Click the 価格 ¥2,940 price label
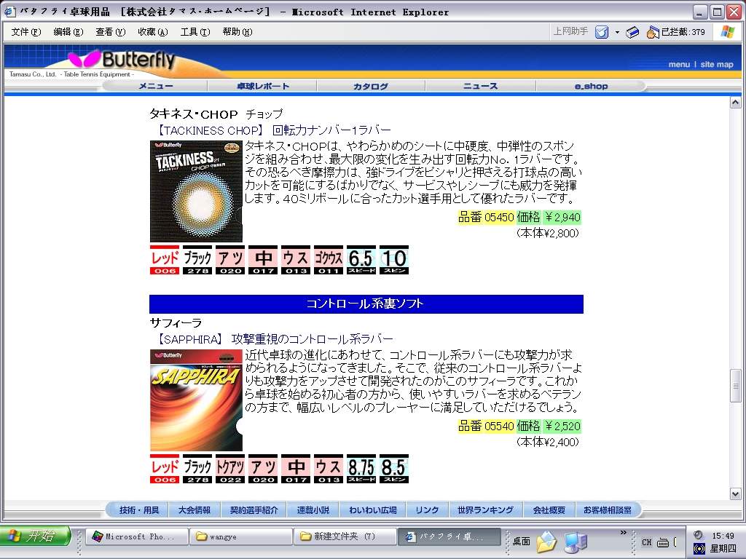Image resolution: width=746 pixels, height=559 pixels. 549,218
